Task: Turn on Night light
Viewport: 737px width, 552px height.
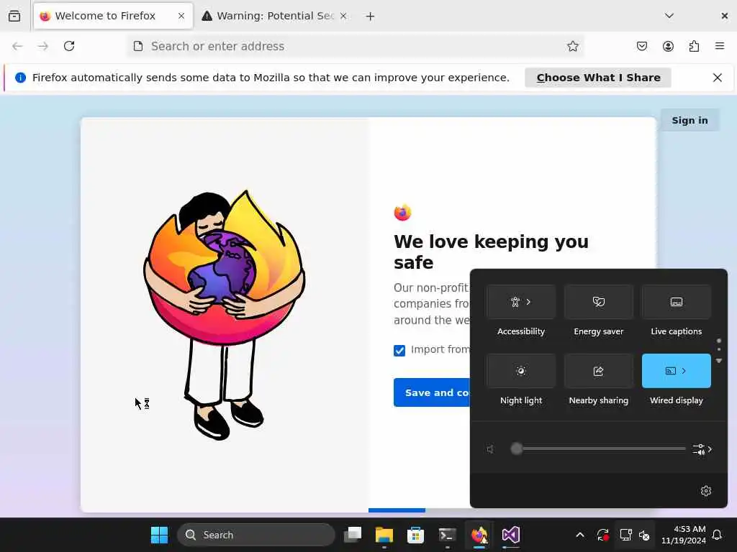Action: point(521,371)
